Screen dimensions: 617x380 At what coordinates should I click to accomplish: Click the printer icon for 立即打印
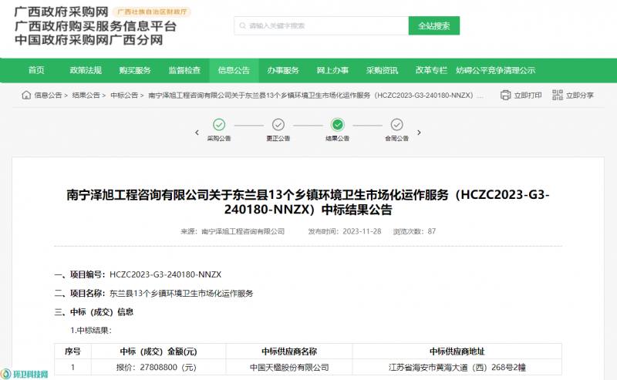click(505, 96)
